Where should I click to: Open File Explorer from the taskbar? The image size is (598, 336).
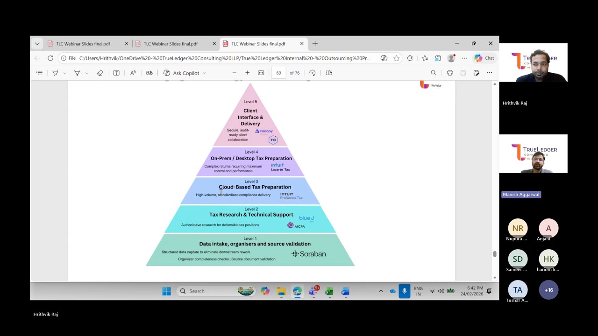coord(281,291)
